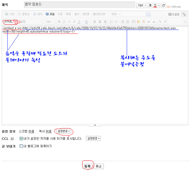Click the background color palette icon
Screen dimensions: 190x172
pyautogui.click(x=139, y=22)
